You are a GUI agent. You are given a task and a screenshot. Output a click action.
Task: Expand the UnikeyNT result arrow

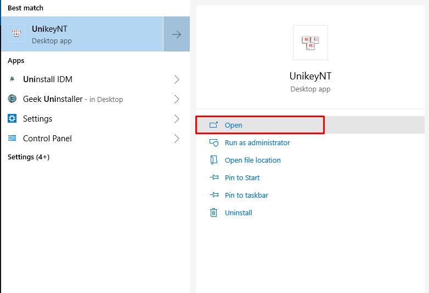pyautogui.click(x=177, y=35)
